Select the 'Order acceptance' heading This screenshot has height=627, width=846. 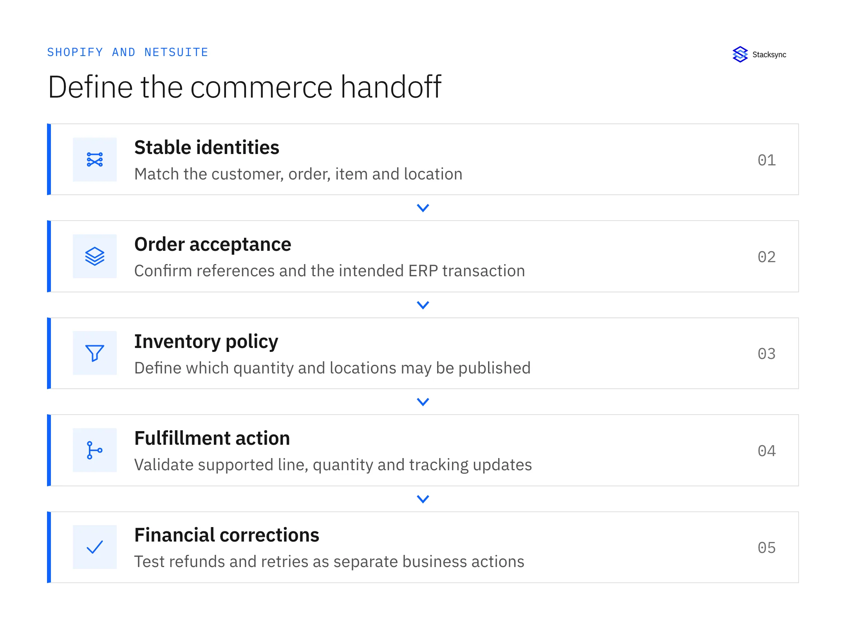213,245
